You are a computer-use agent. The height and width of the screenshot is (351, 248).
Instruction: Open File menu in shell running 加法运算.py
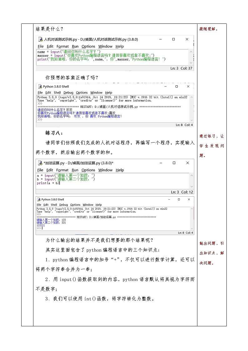(39, 205)
